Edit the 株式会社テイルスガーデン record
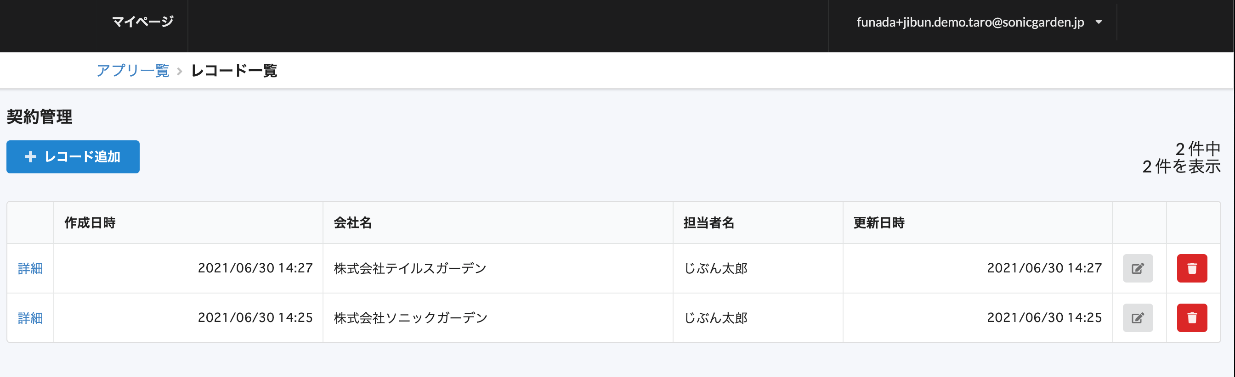The width and height of the screenshot is (1235, 377). click(x=1137, y=268)
